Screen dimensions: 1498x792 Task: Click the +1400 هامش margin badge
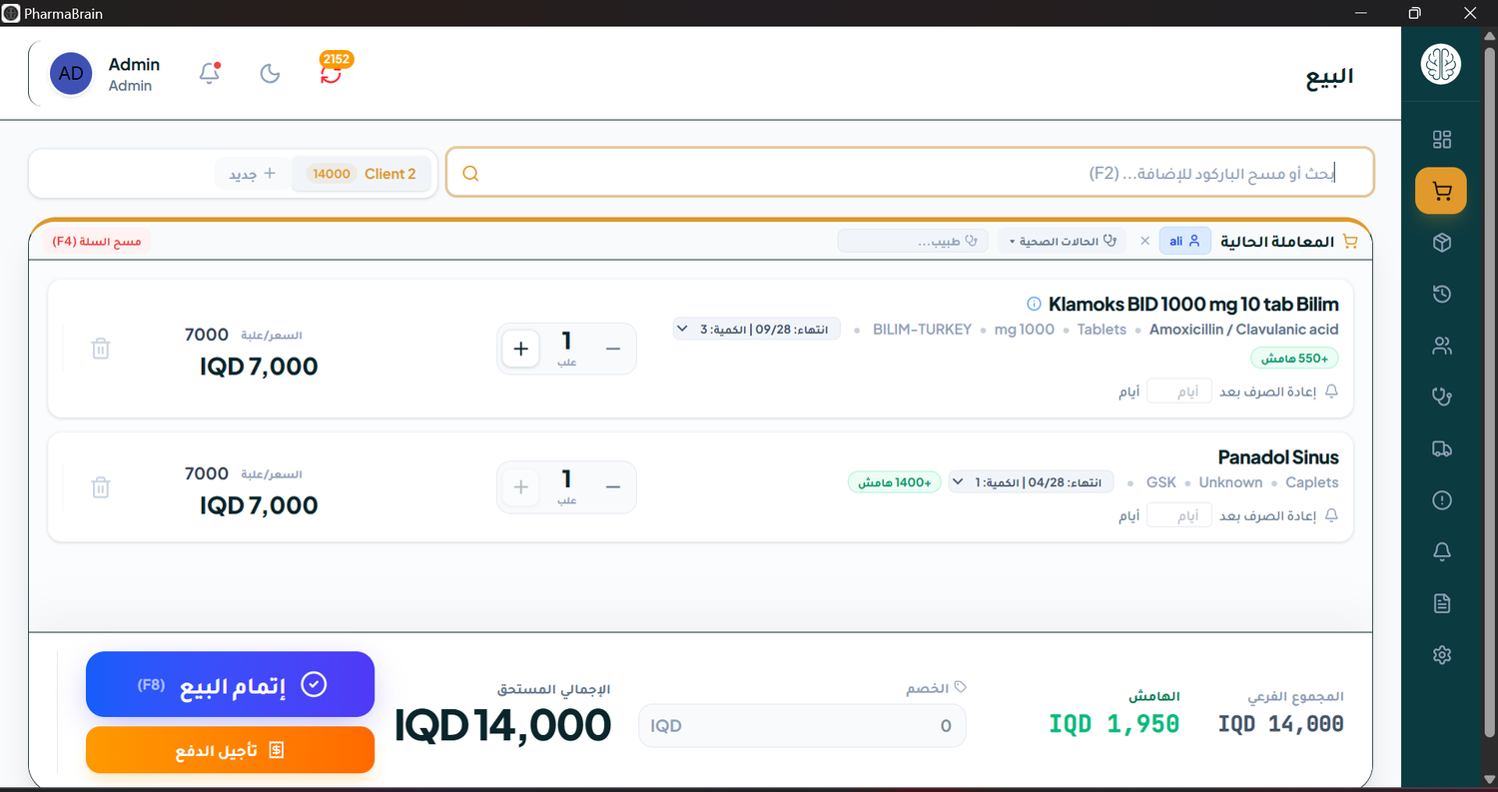[x=895, y=482]
